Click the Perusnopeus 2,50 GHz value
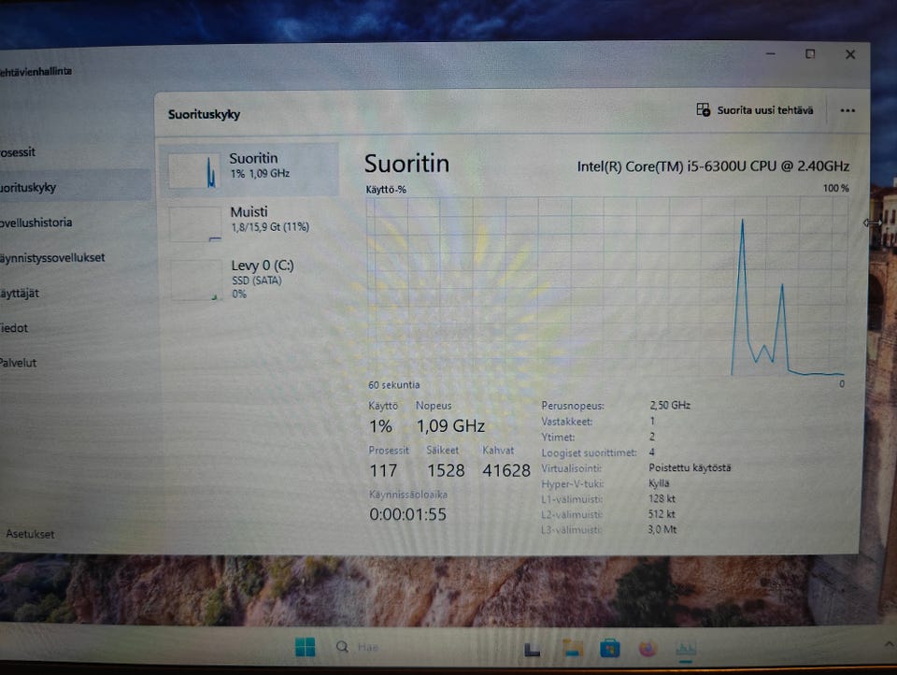Viewport: 897px width, 675px height. click(x=670, y=406)
